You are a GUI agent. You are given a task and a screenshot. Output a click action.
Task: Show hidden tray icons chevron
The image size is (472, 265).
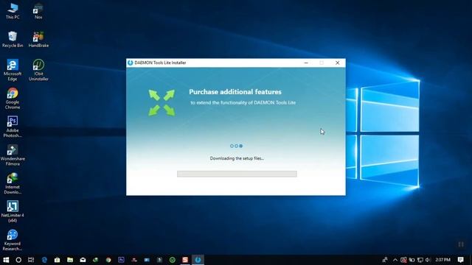click(395, 260)
